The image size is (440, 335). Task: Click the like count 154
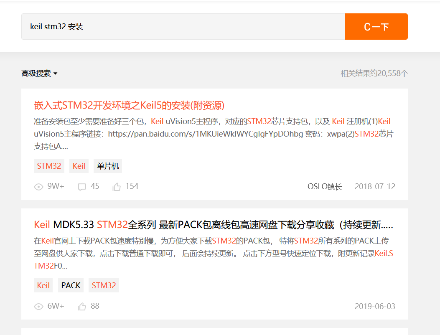tap(132, 186)
